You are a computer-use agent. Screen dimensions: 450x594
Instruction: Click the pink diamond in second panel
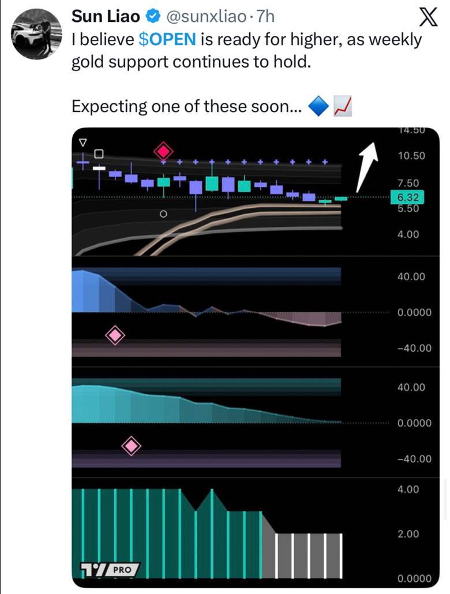[115, 335]
